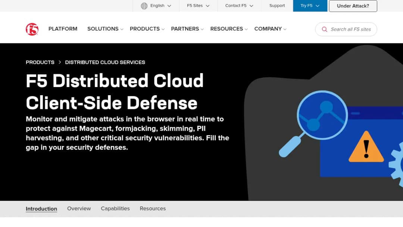Expand the F5 Sites dropdown
Viewport: 403px width, 227px height.
[x=198, y=6]
